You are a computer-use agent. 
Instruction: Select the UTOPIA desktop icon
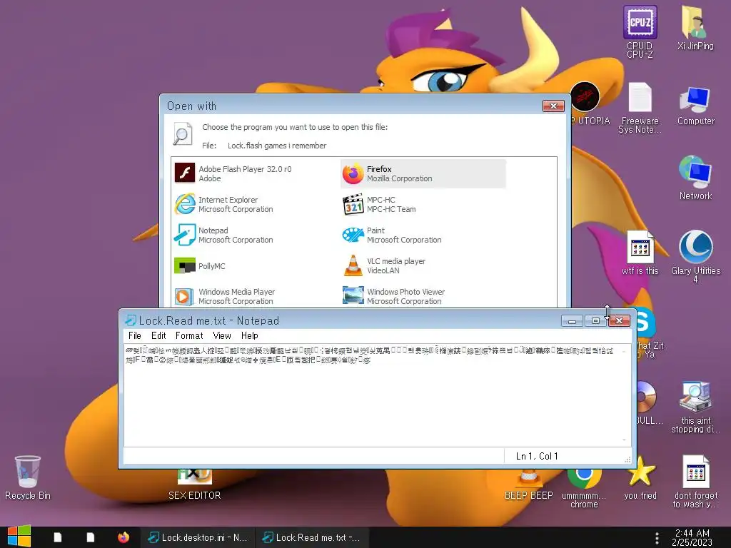pos(589,103)
